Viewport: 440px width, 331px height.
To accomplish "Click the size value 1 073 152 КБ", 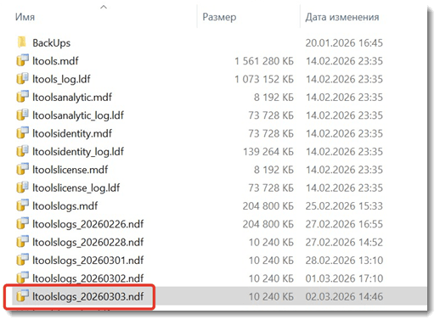I will pos(264,79).
